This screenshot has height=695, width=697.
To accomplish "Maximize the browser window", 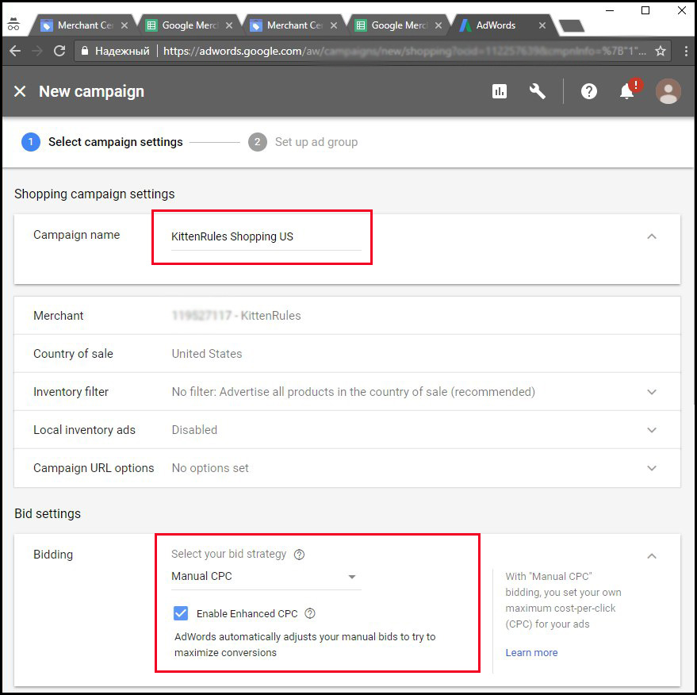I will tap(645, 10).
